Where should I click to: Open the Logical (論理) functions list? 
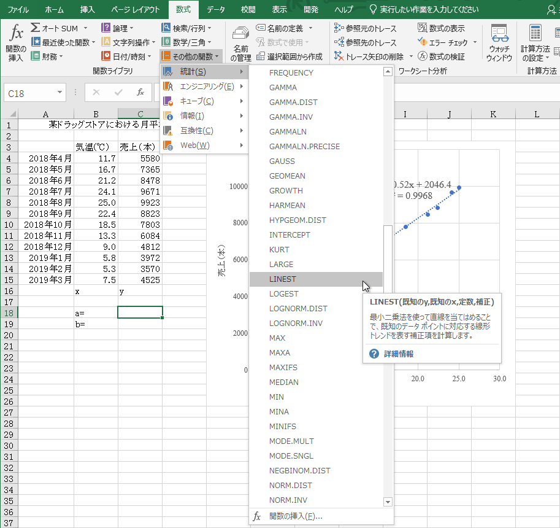(118, 28)
